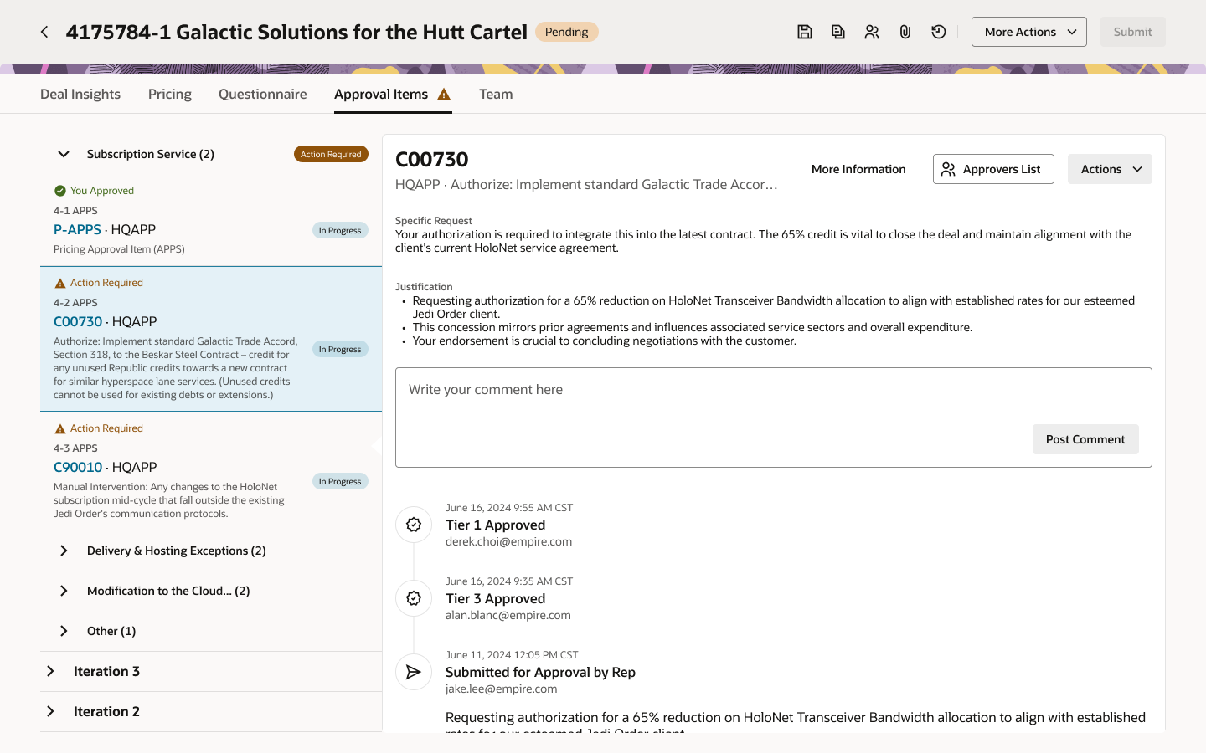Expand Iteration 3 section
This screenshot has height=753, width=1206.
pyautogui.click(x=50, y=671)
